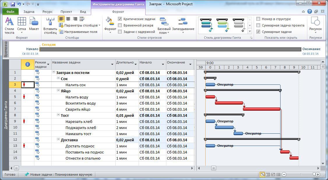Viewport: 328px width, 180px height.
Task: Open the Файл tab
Action: [x=10, y=12]
